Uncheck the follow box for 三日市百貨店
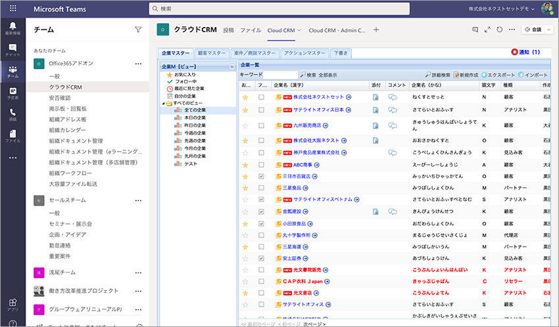559x327 pixels. click(x=261, y=177)
